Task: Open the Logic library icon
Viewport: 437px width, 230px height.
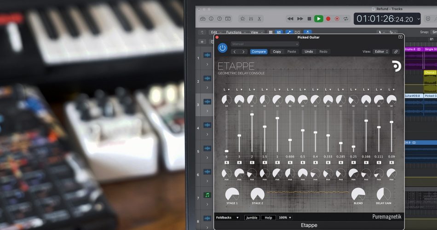Action: (202, 19)
